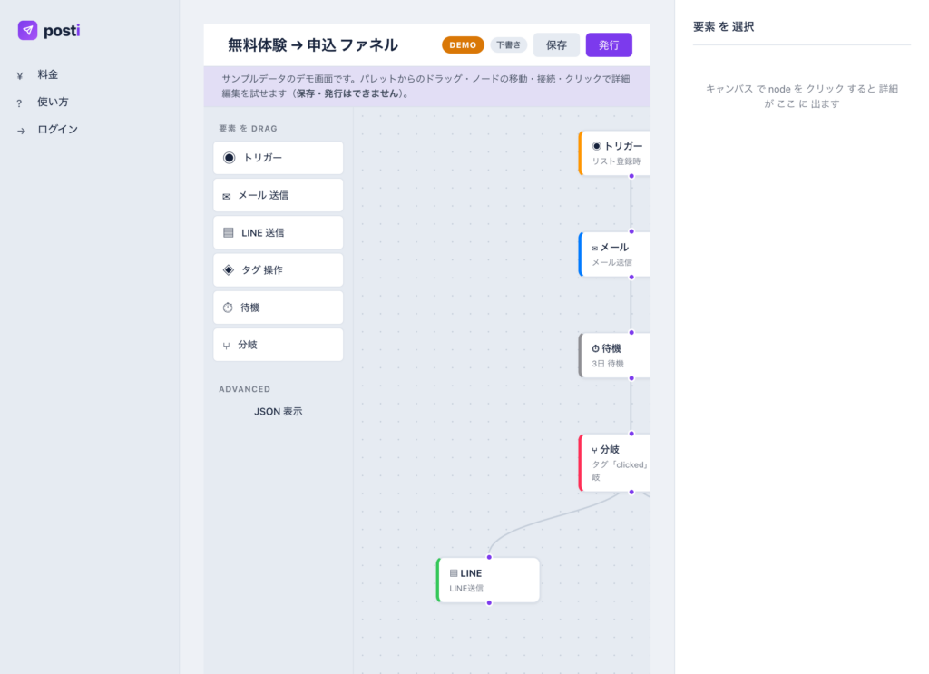Viewport: 929px width, 674px height.
Task: Click the icon on LINE canvas node
Action: click(454, 573)
